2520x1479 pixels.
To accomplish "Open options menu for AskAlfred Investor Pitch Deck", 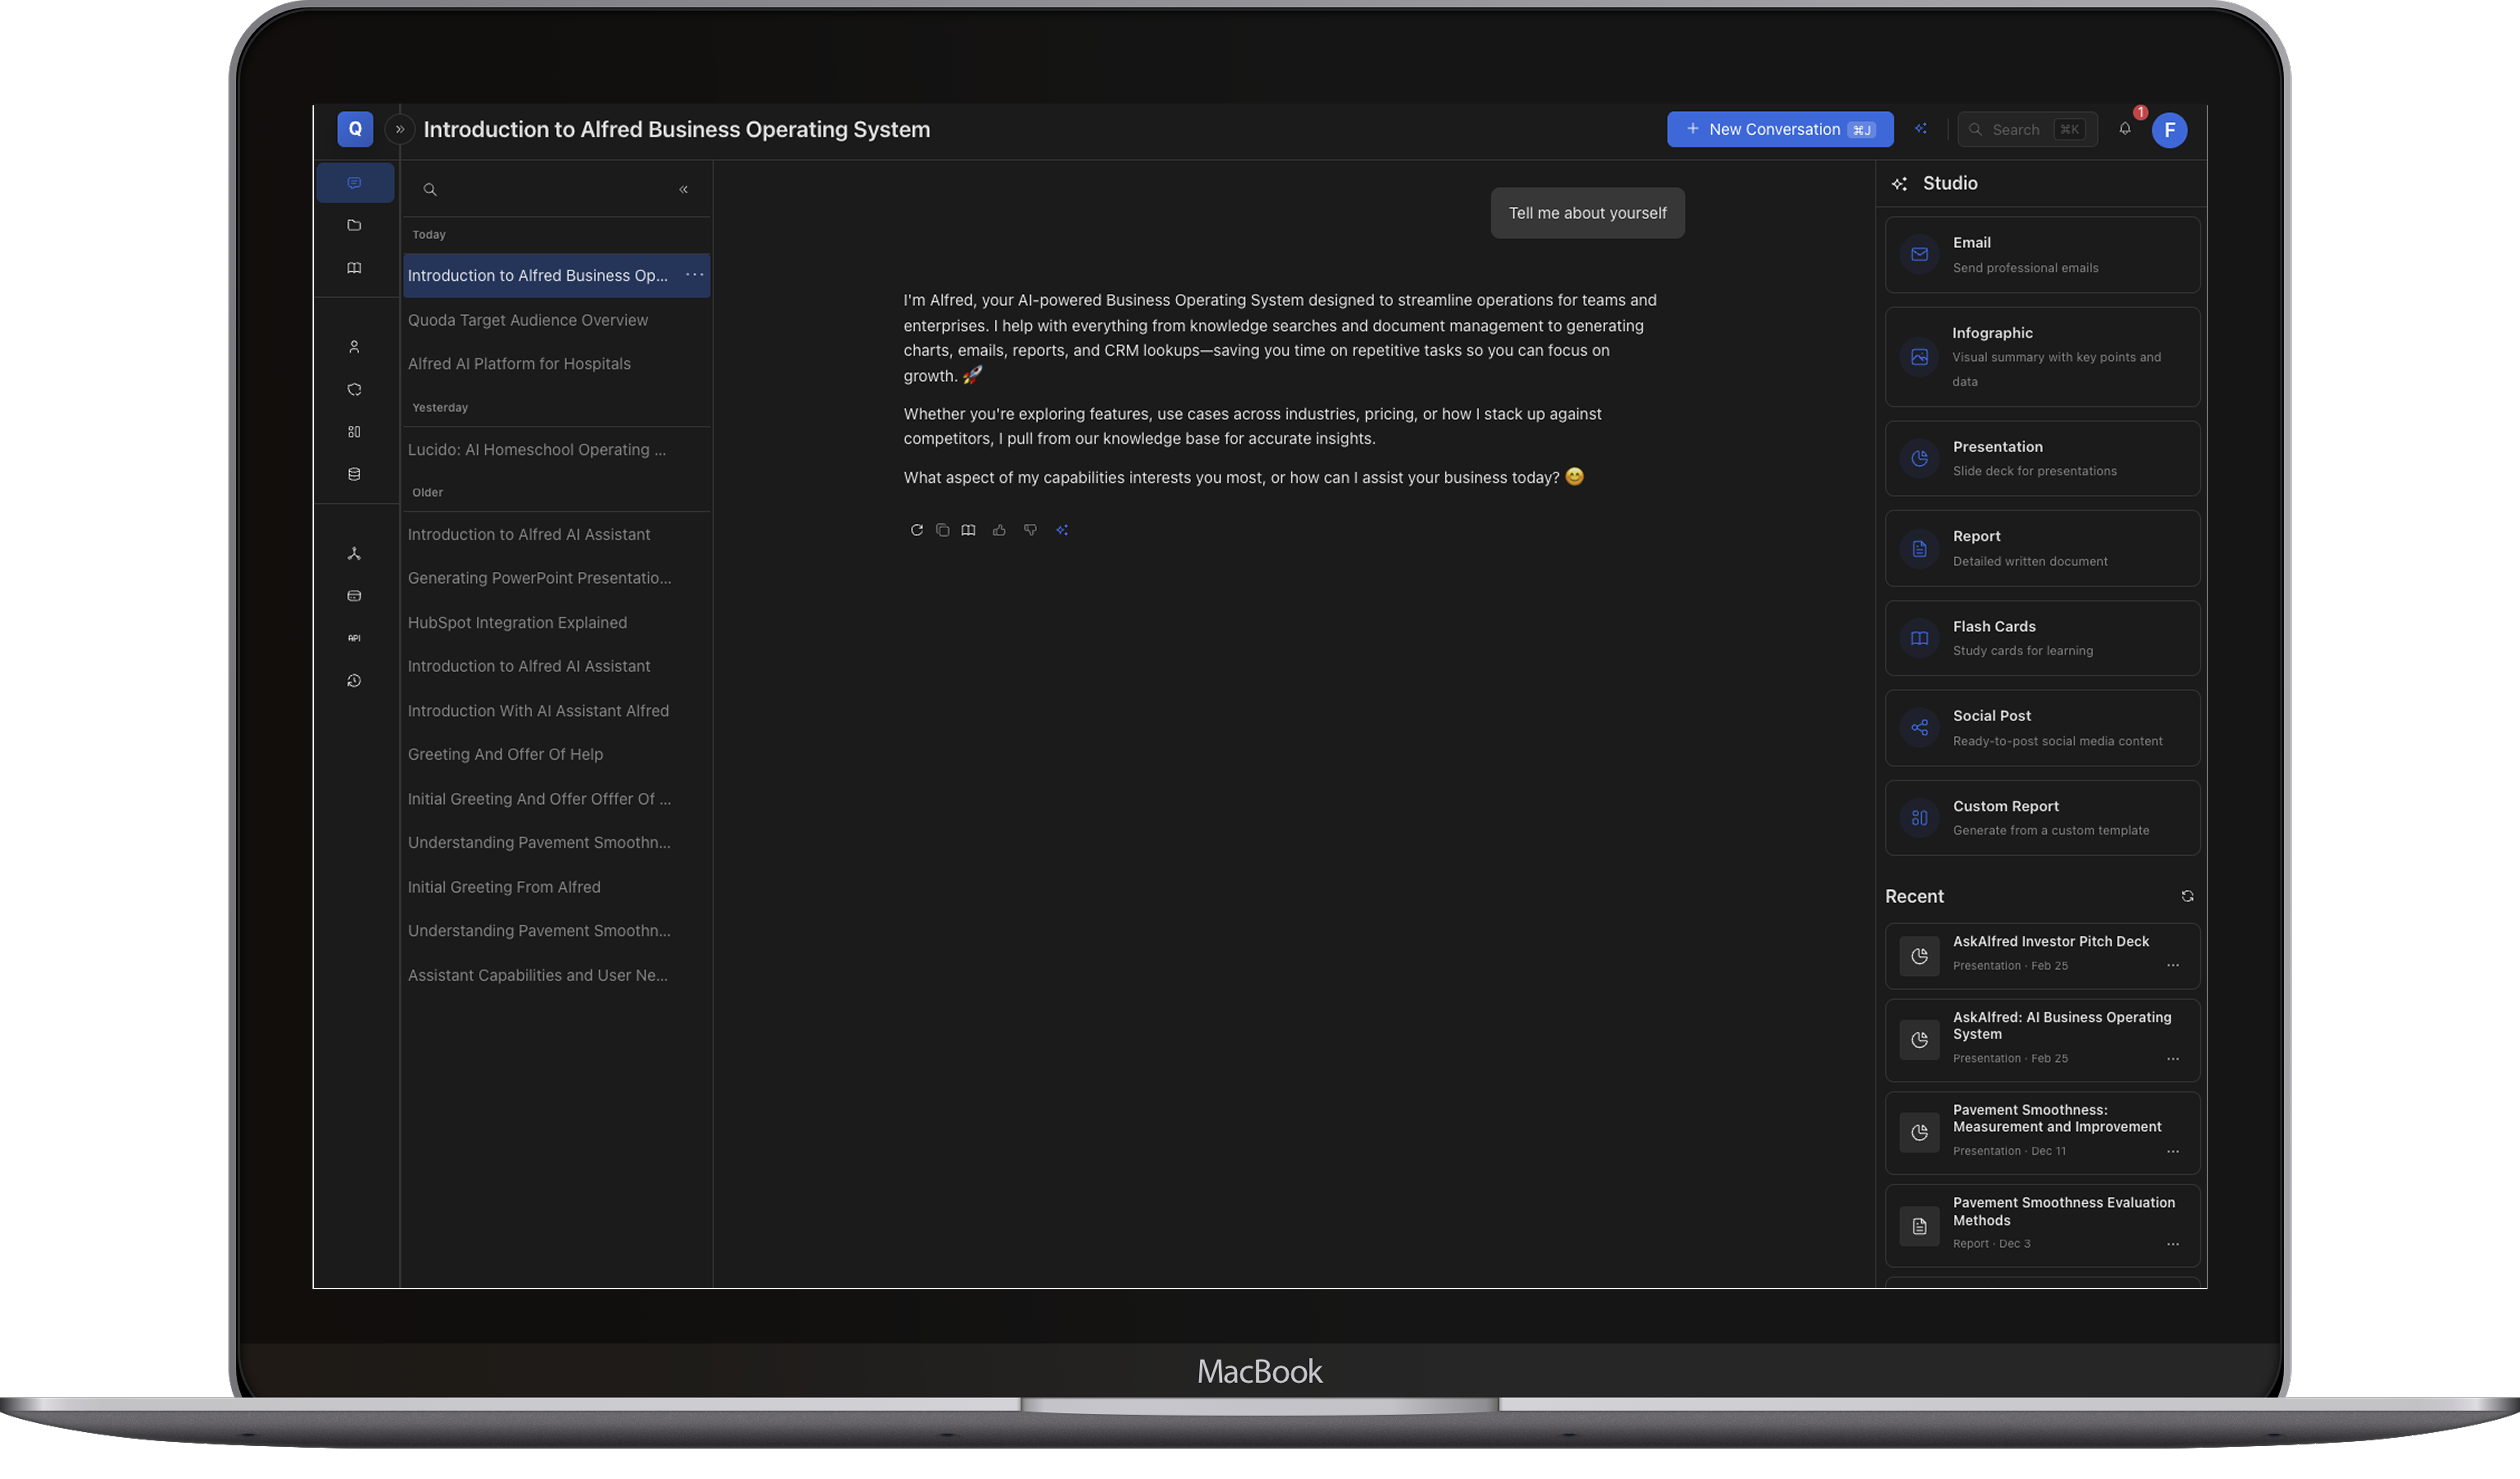I will click(2173, 965).
